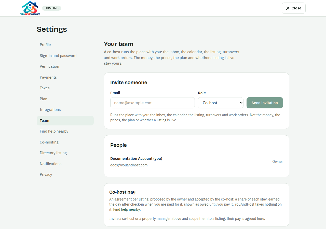Screen dimensions: 326x229
Task: Click the Documentation Account (you) name
Action: tap(136, 159)
